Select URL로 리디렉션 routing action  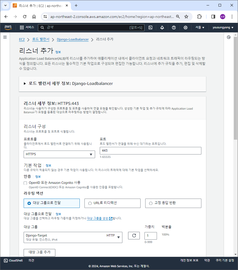coord(112,203)
